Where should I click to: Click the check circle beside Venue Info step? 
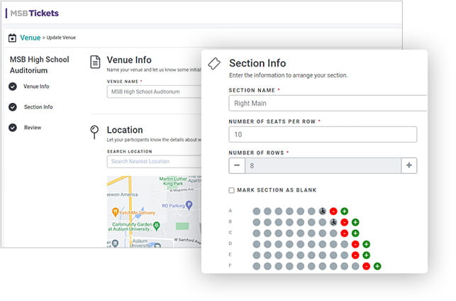tap(13, 87)
